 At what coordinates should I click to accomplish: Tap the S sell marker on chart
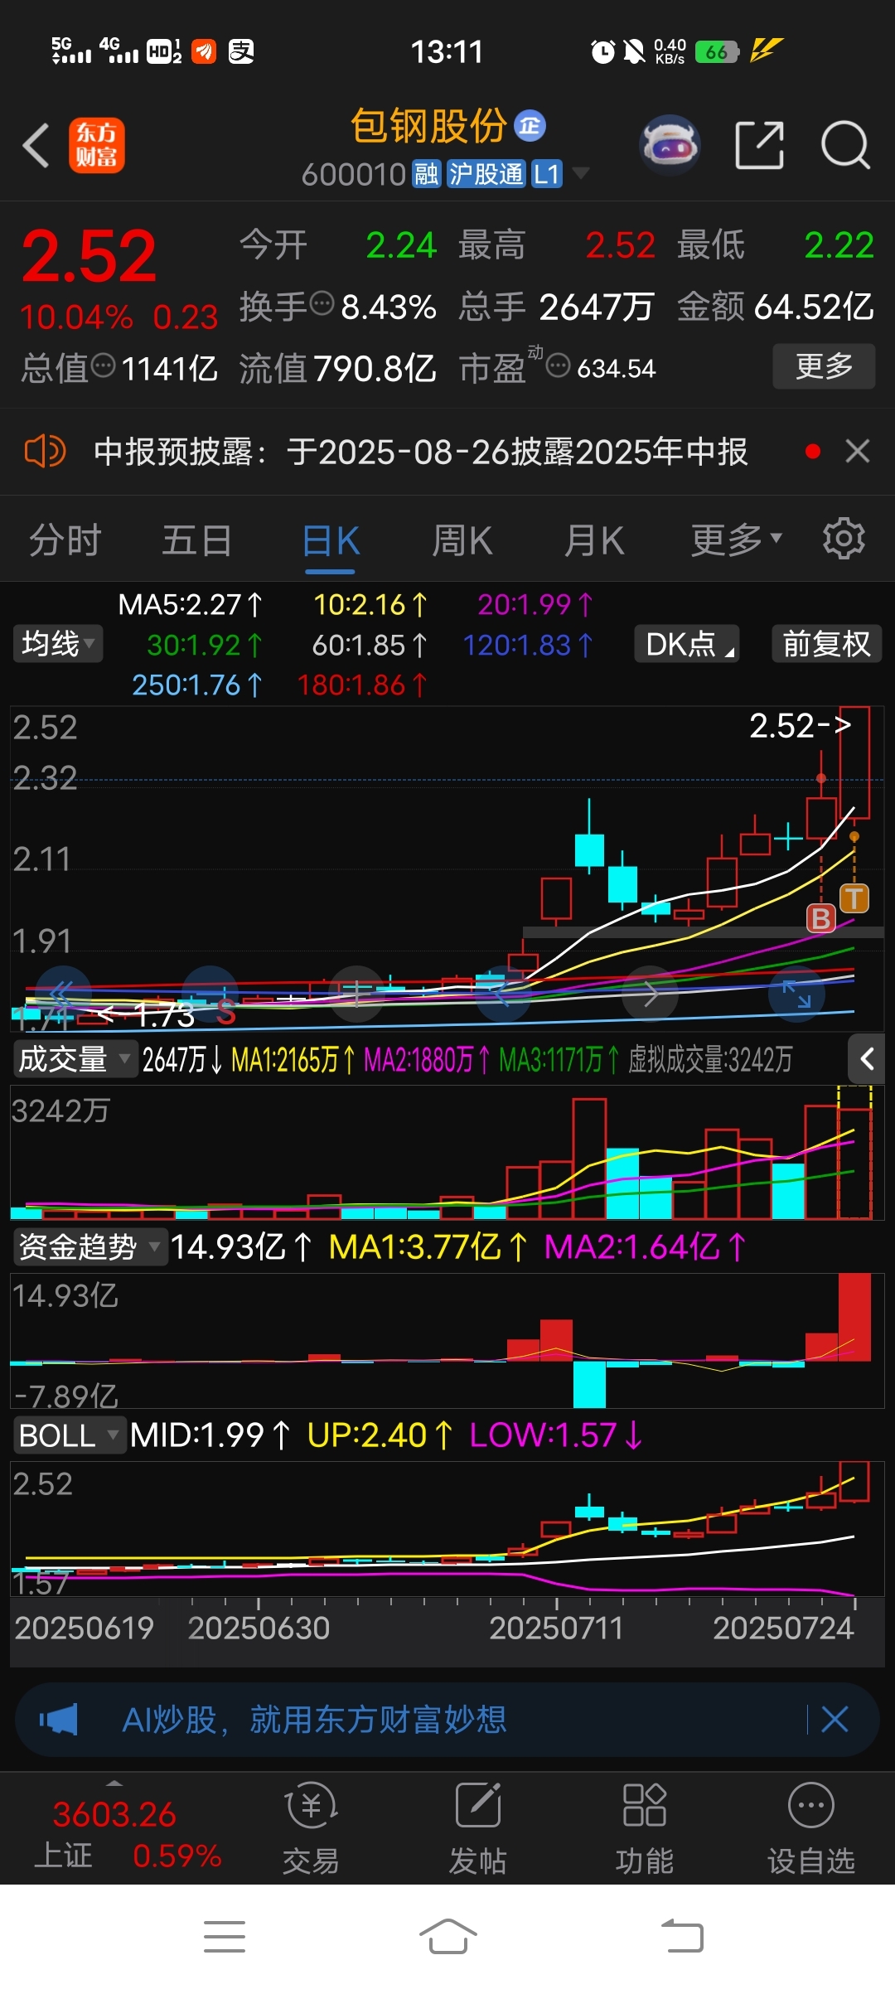pyautogui.click(x=226, y=1012)
